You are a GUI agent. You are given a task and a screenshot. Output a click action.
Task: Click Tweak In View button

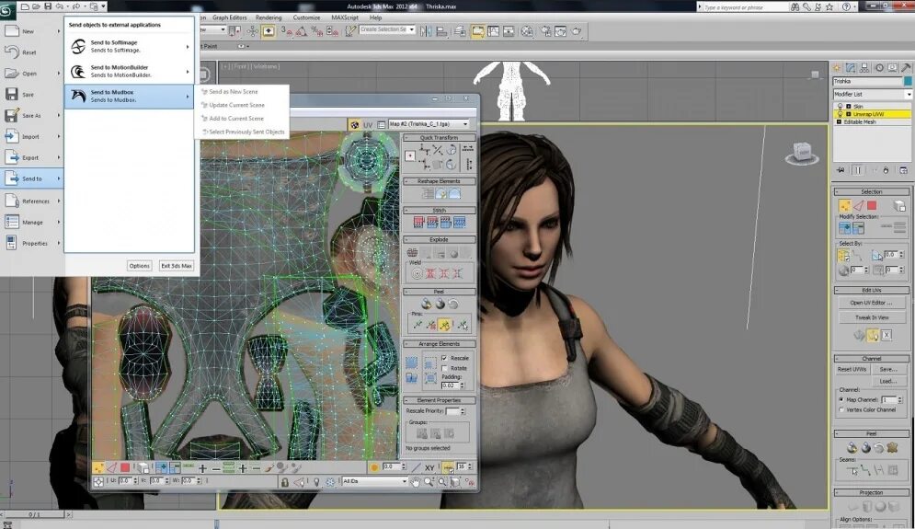(x=871, y=317)
